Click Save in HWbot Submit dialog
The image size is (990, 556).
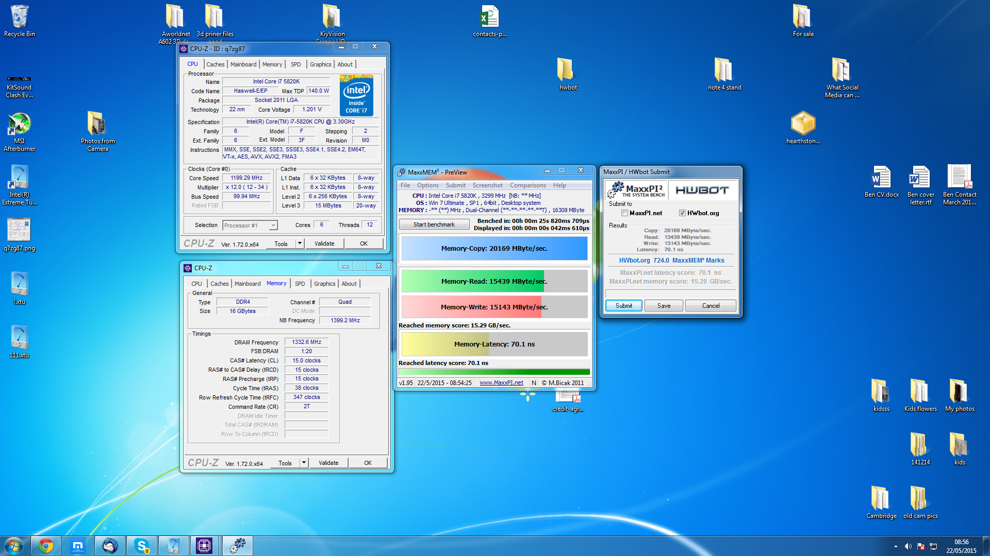(664, 306)
